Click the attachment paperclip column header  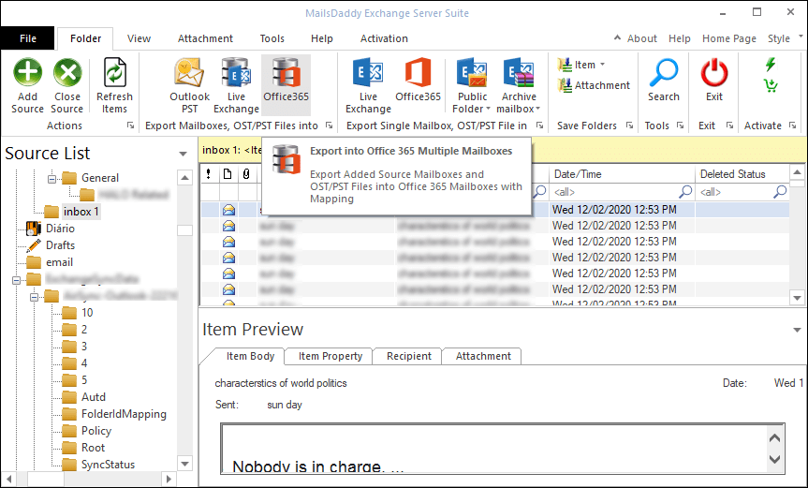tap(247, 174)
